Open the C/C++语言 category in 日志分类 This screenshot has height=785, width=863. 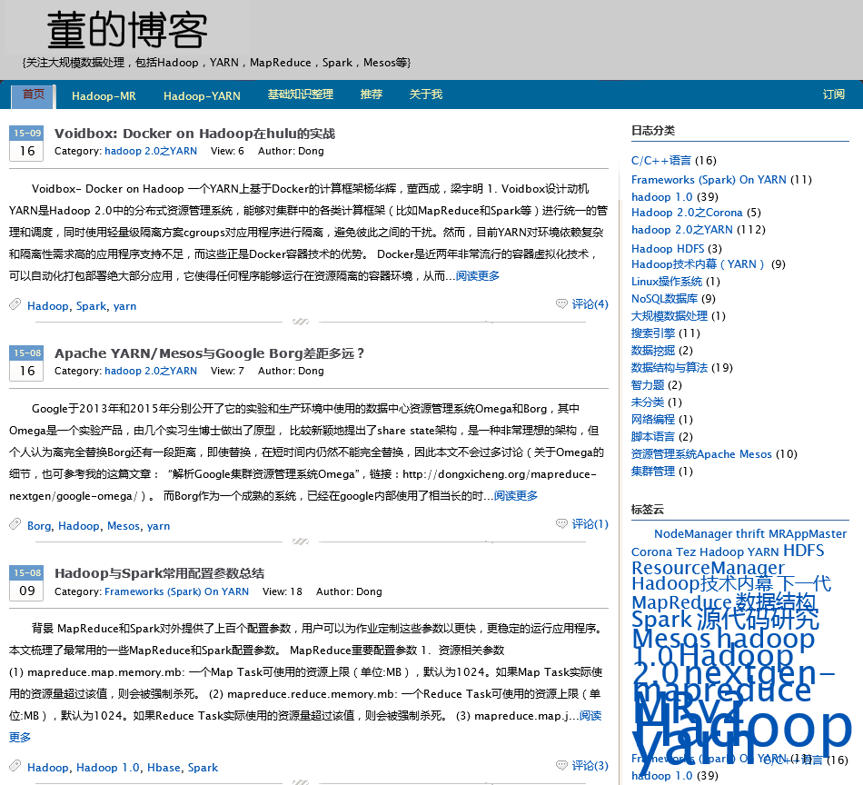661,160
